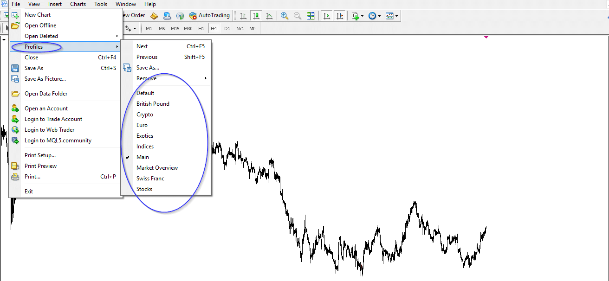Select M30 timeframe
609x281 pixels.
point(188,29)
